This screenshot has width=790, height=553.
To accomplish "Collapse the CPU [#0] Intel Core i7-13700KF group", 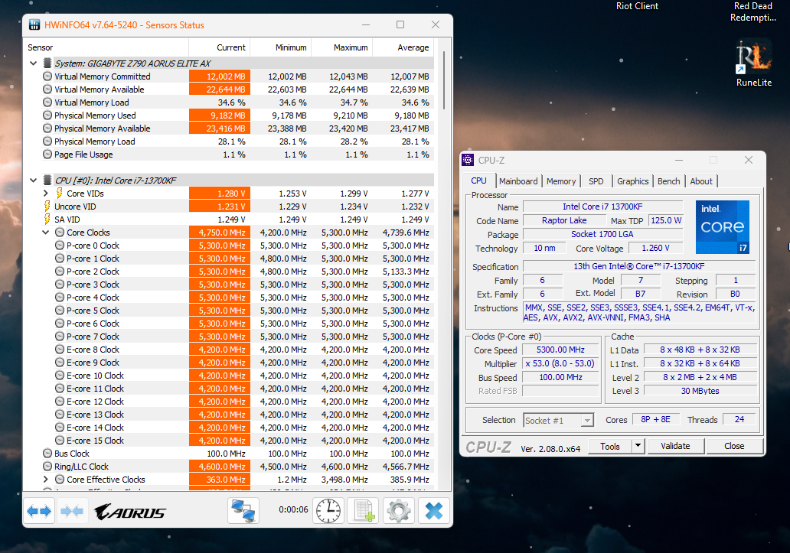I will (33, 181).
